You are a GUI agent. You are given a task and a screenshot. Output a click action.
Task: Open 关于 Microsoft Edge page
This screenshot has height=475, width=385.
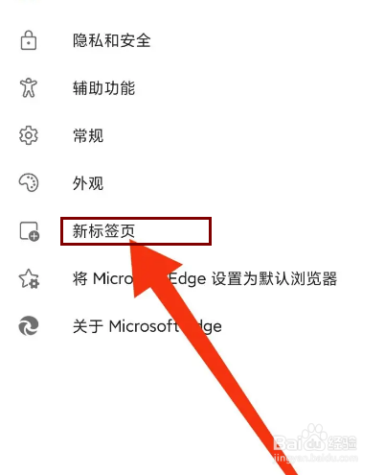click(x=147, y=326)
